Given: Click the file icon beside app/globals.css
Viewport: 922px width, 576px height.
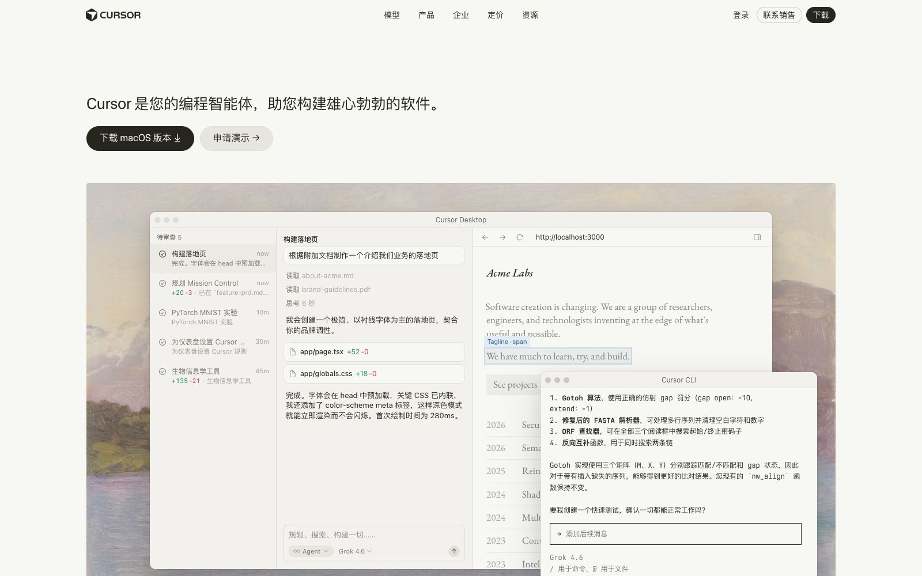Looking at the screenshot, I should click(293, 374).
